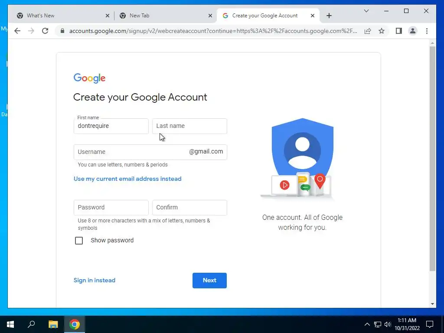The image size is (444, 333).
Task: Click the @gmail.com suffix text
Action: pyautogui.click(x=206, y=151)
